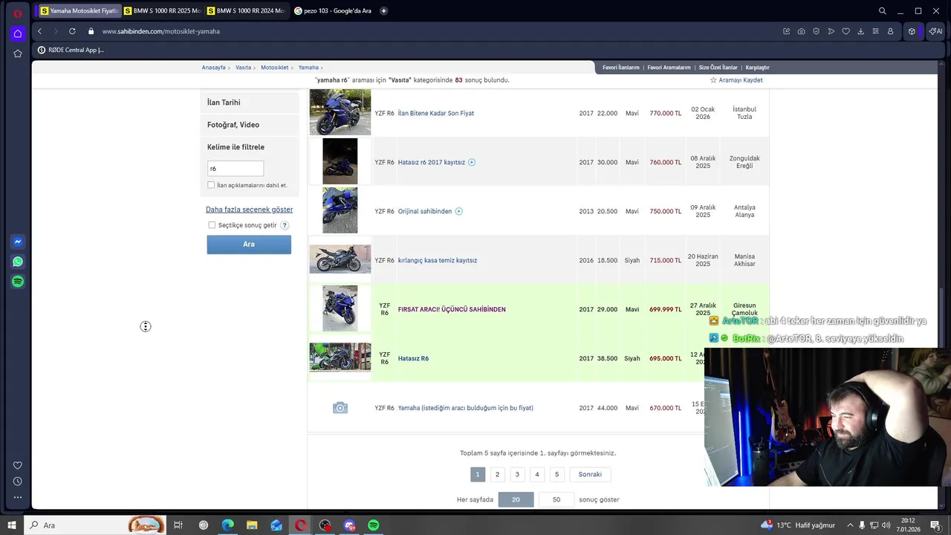The height and width of the screenshot is (535, 951).
Task: Switch to BMW S 1000 RR 2025 tab
Action: [x=162, y=11]
